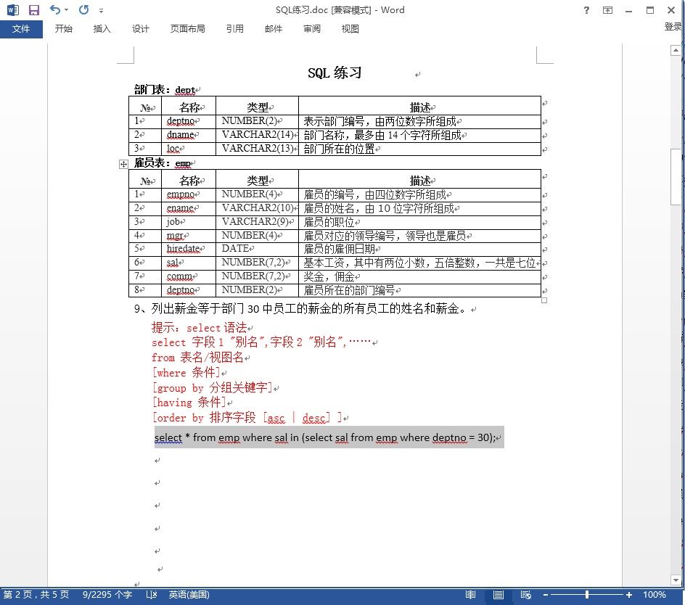Switch to the 引用 tab
This screenshot has height=605, width=685.
click(x=234, y=29)
